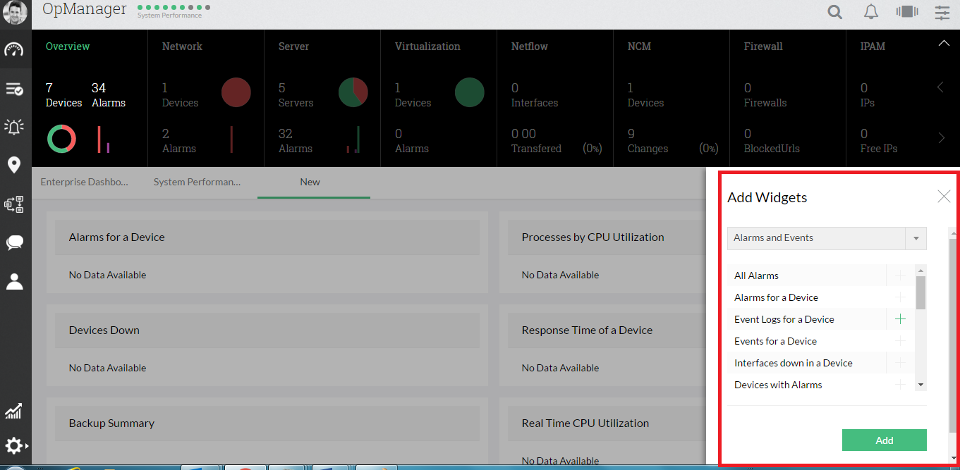Collapse the overview panel with up chevron
The image size is (960, 470).
click(944, 44)
